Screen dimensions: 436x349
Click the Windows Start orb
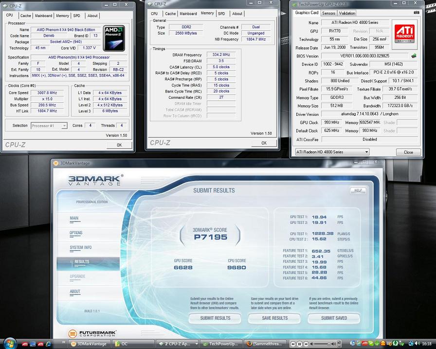[x=10, y=344]
